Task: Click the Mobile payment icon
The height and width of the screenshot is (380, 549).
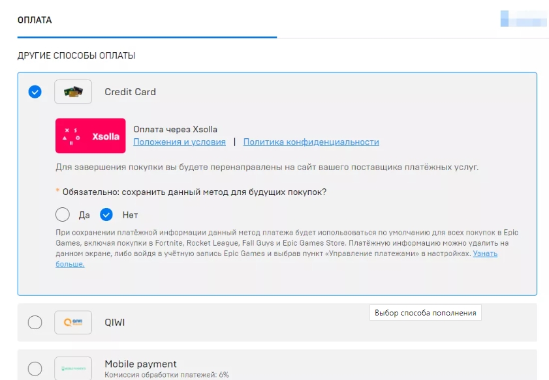Action: [x=73, y=368]
